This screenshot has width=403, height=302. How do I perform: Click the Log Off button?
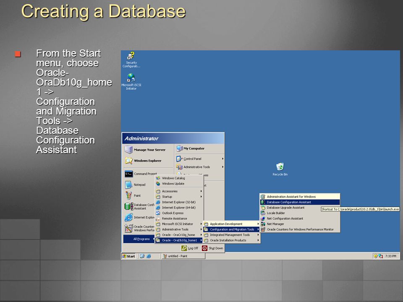190,248
